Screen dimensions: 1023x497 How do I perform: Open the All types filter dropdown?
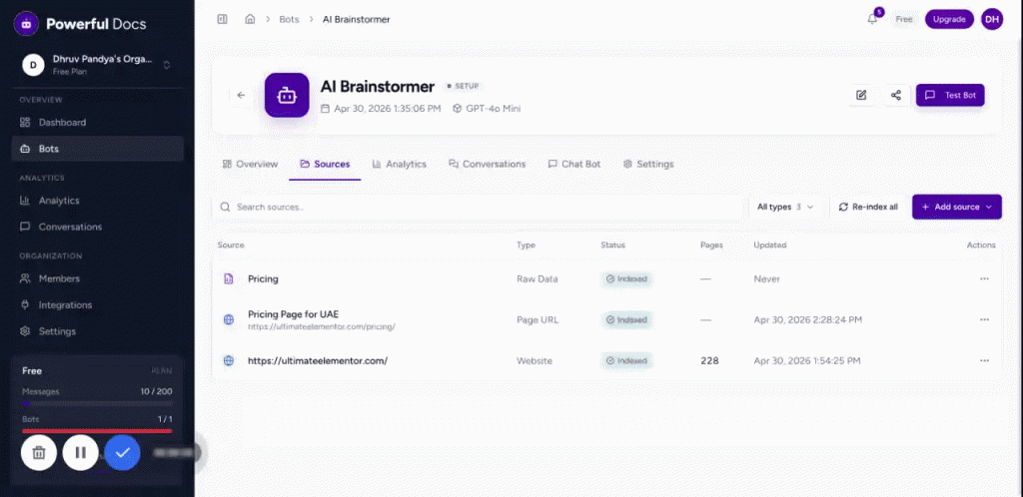pyautogui.click(x=785, y=208)
